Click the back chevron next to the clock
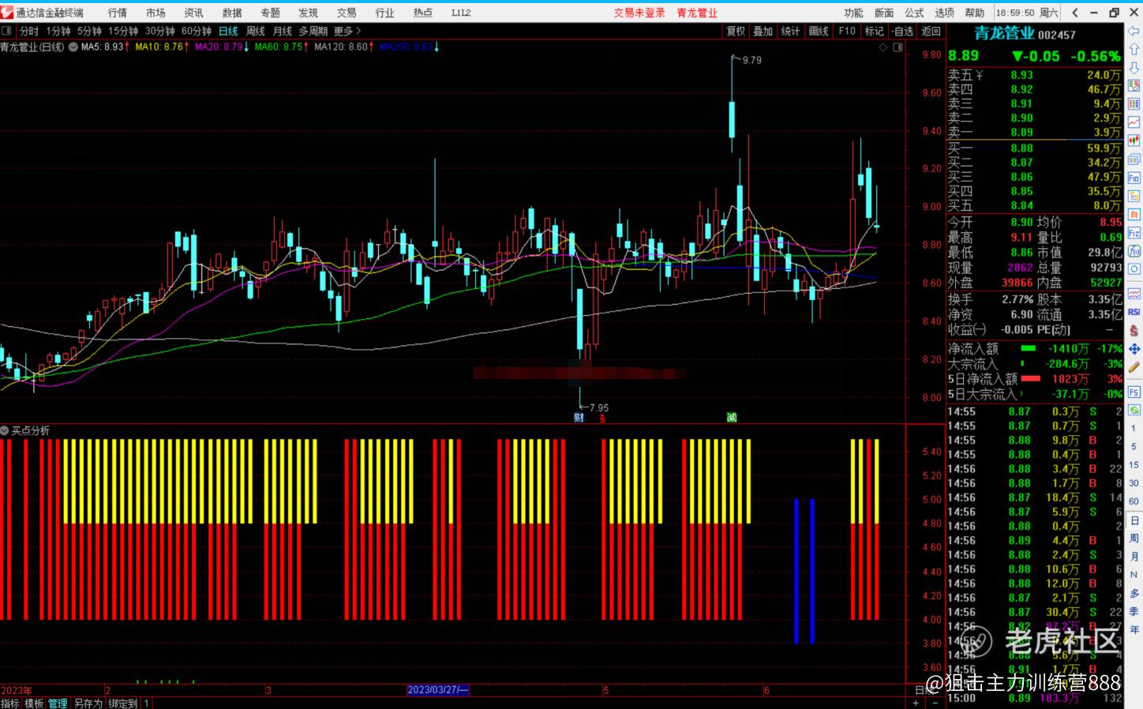This screenshot has width=1143, height=709. pos(1075,13)
